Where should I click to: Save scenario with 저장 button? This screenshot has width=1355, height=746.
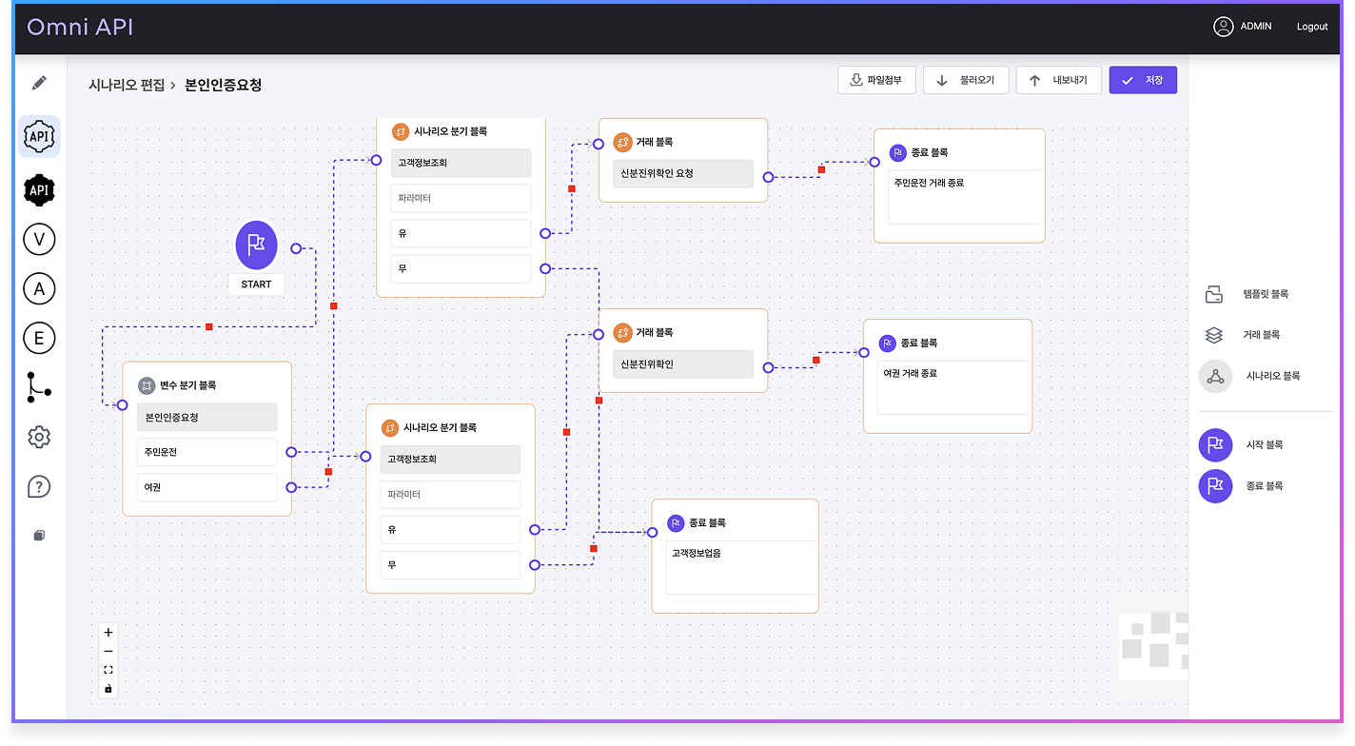[x=1143, y=80]
